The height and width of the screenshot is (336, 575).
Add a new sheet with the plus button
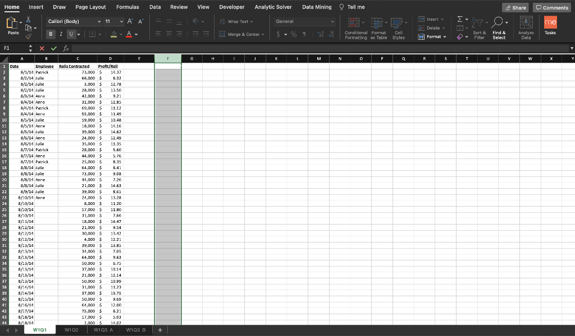160,329
